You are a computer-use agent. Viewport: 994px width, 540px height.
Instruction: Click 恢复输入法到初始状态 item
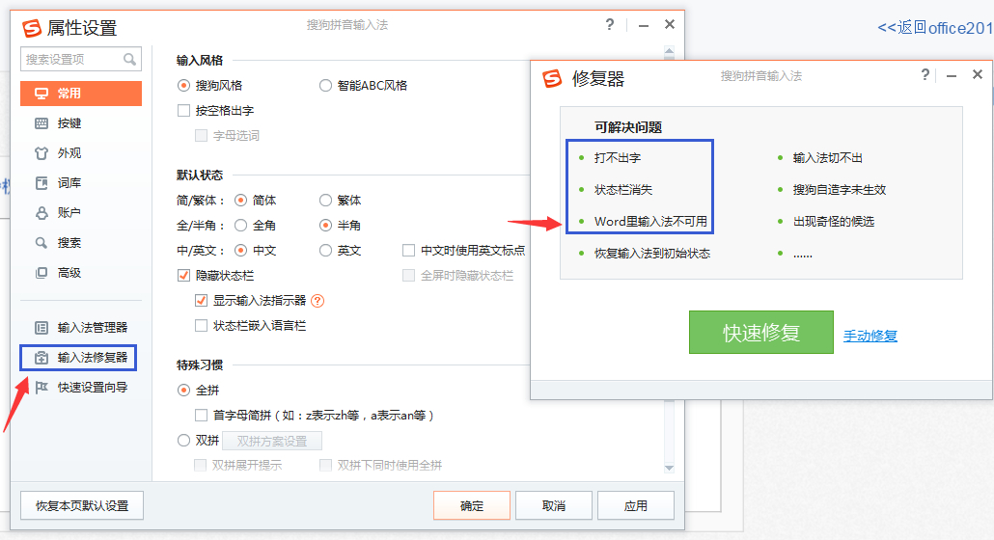click(x=652, y=254)
